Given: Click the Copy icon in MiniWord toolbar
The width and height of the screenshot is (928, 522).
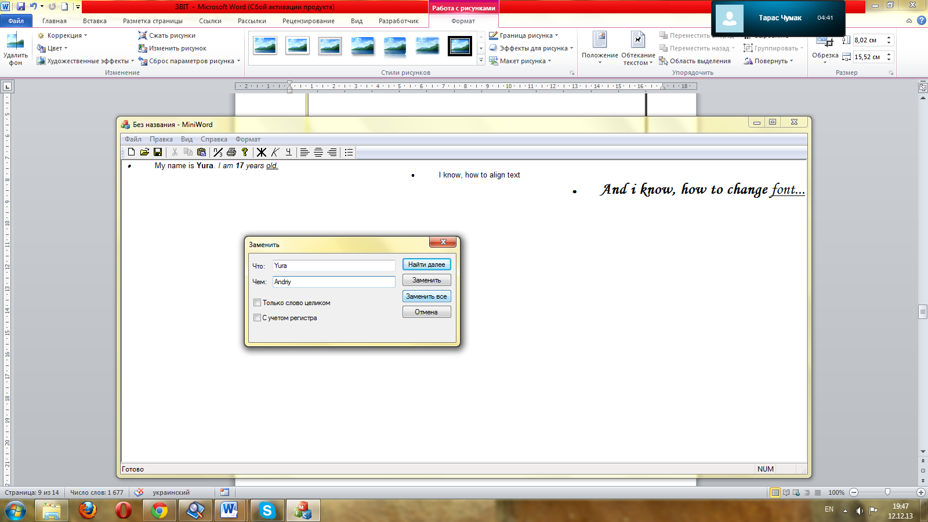Looking at the screenshot, I should point(188,152).
